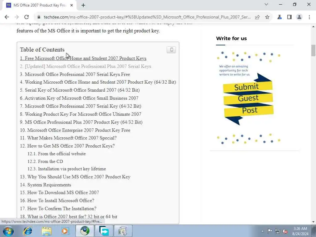Open What is Office 2007 best for? 32 bit or 64 bit
Image resolution: width=316 pixels, height=237 pixels.
tap(69, 217)
